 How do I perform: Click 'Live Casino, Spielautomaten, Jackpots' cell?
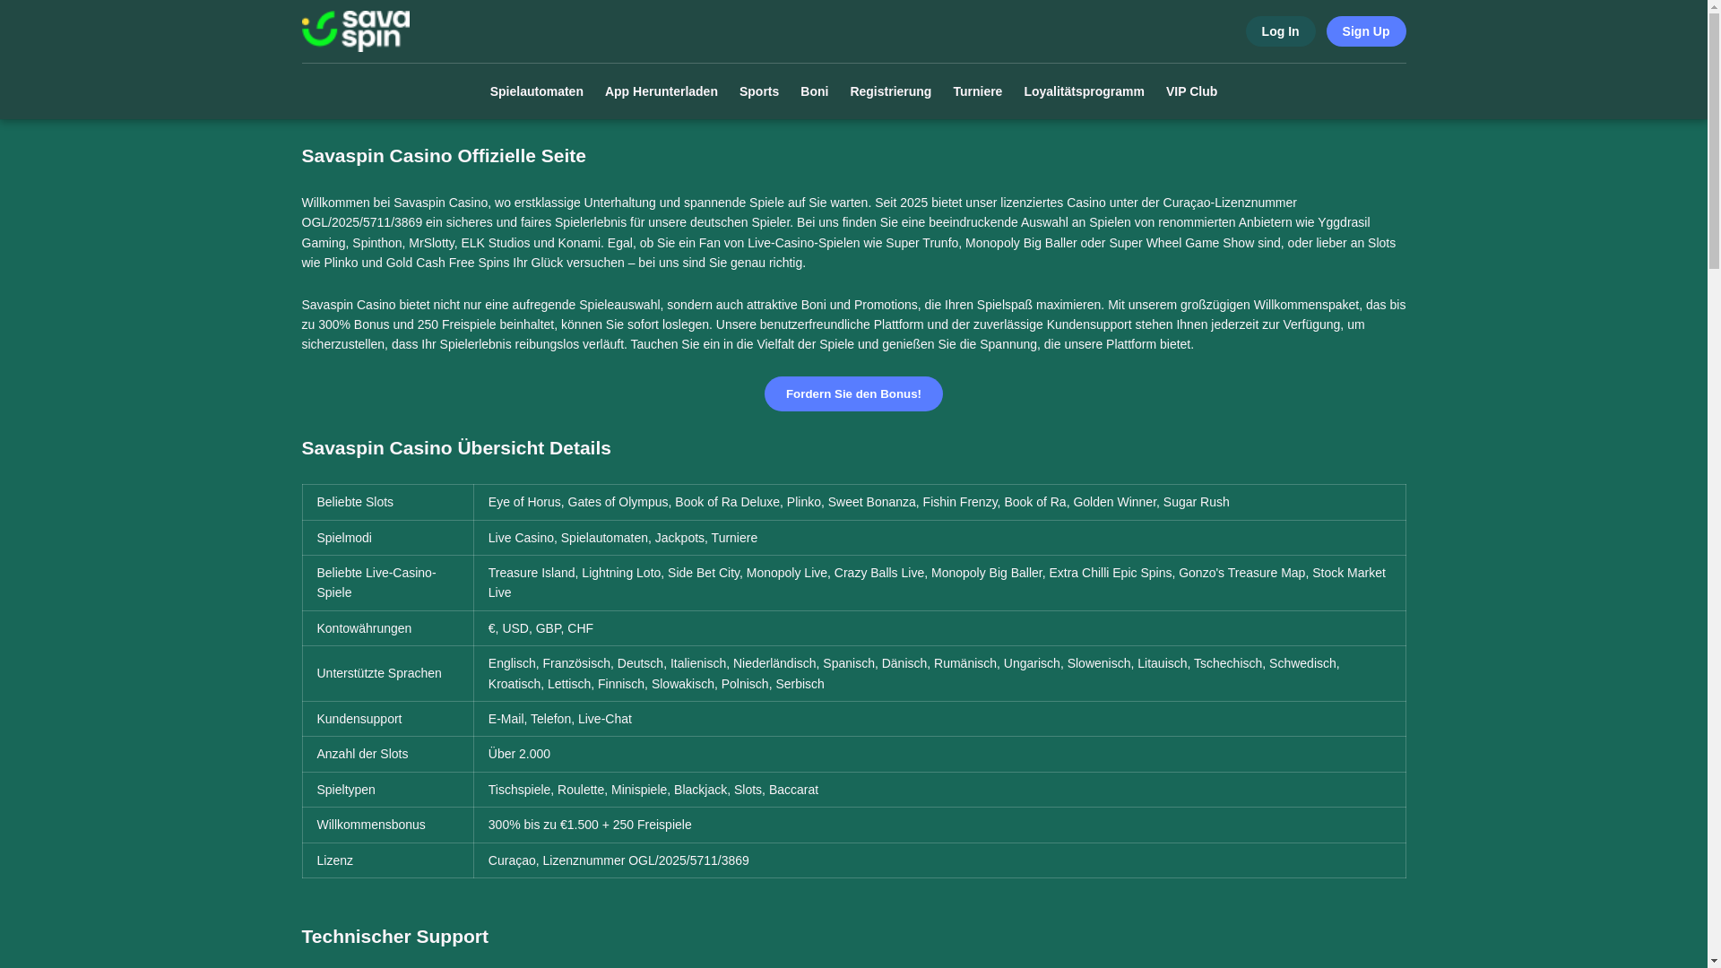pos(939,538)
